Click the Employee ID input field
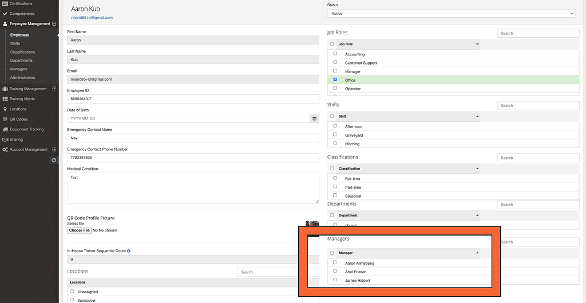 (193, 99)
